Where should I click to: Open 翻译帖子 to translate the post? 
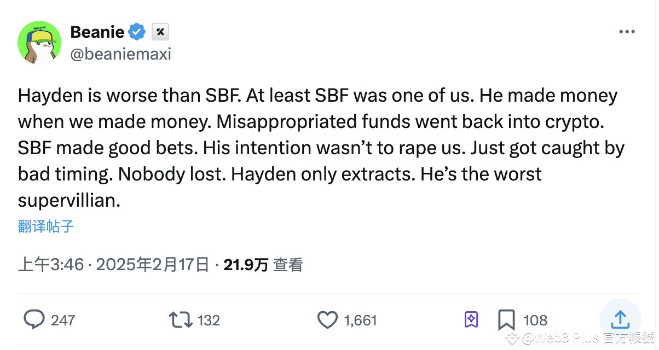point(45,226)
